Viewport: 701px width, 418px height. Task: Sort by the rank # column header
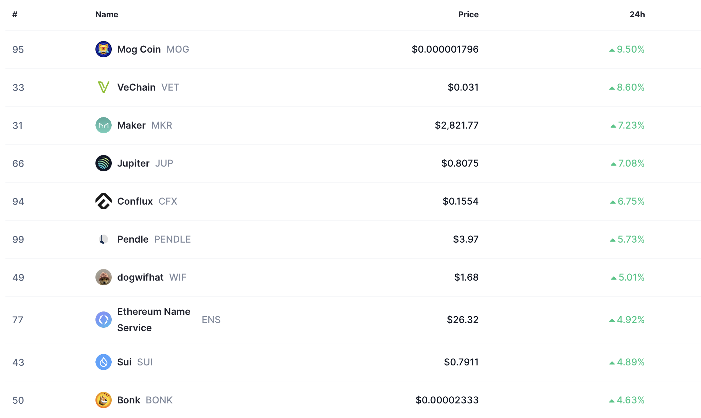click(15, 15)
